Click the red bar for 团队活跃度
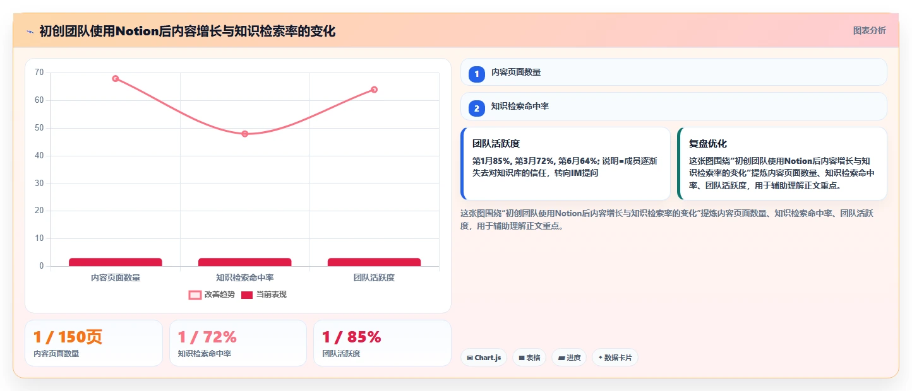Screen dimensions: 912x391 (374, 262)
